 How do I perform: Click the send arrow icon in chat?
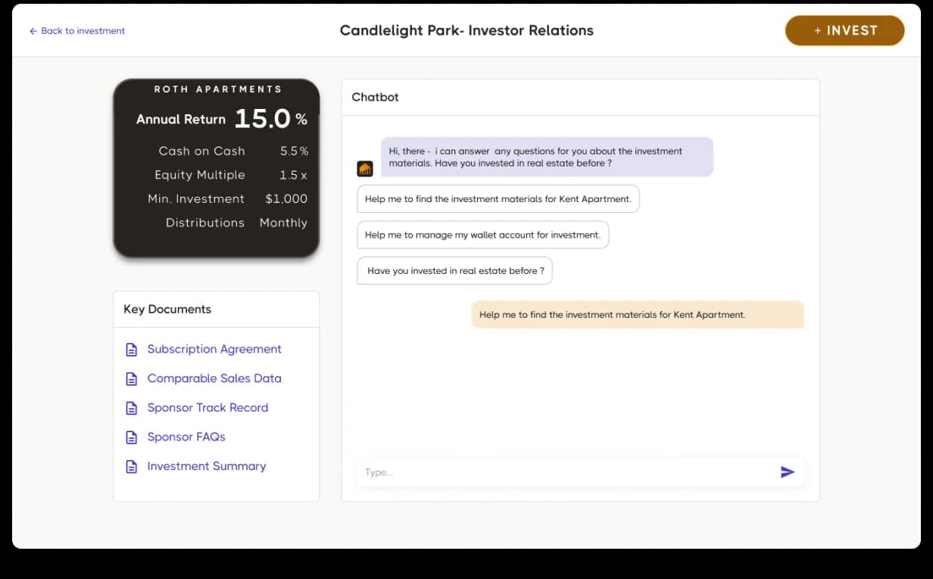click(788, 472)
